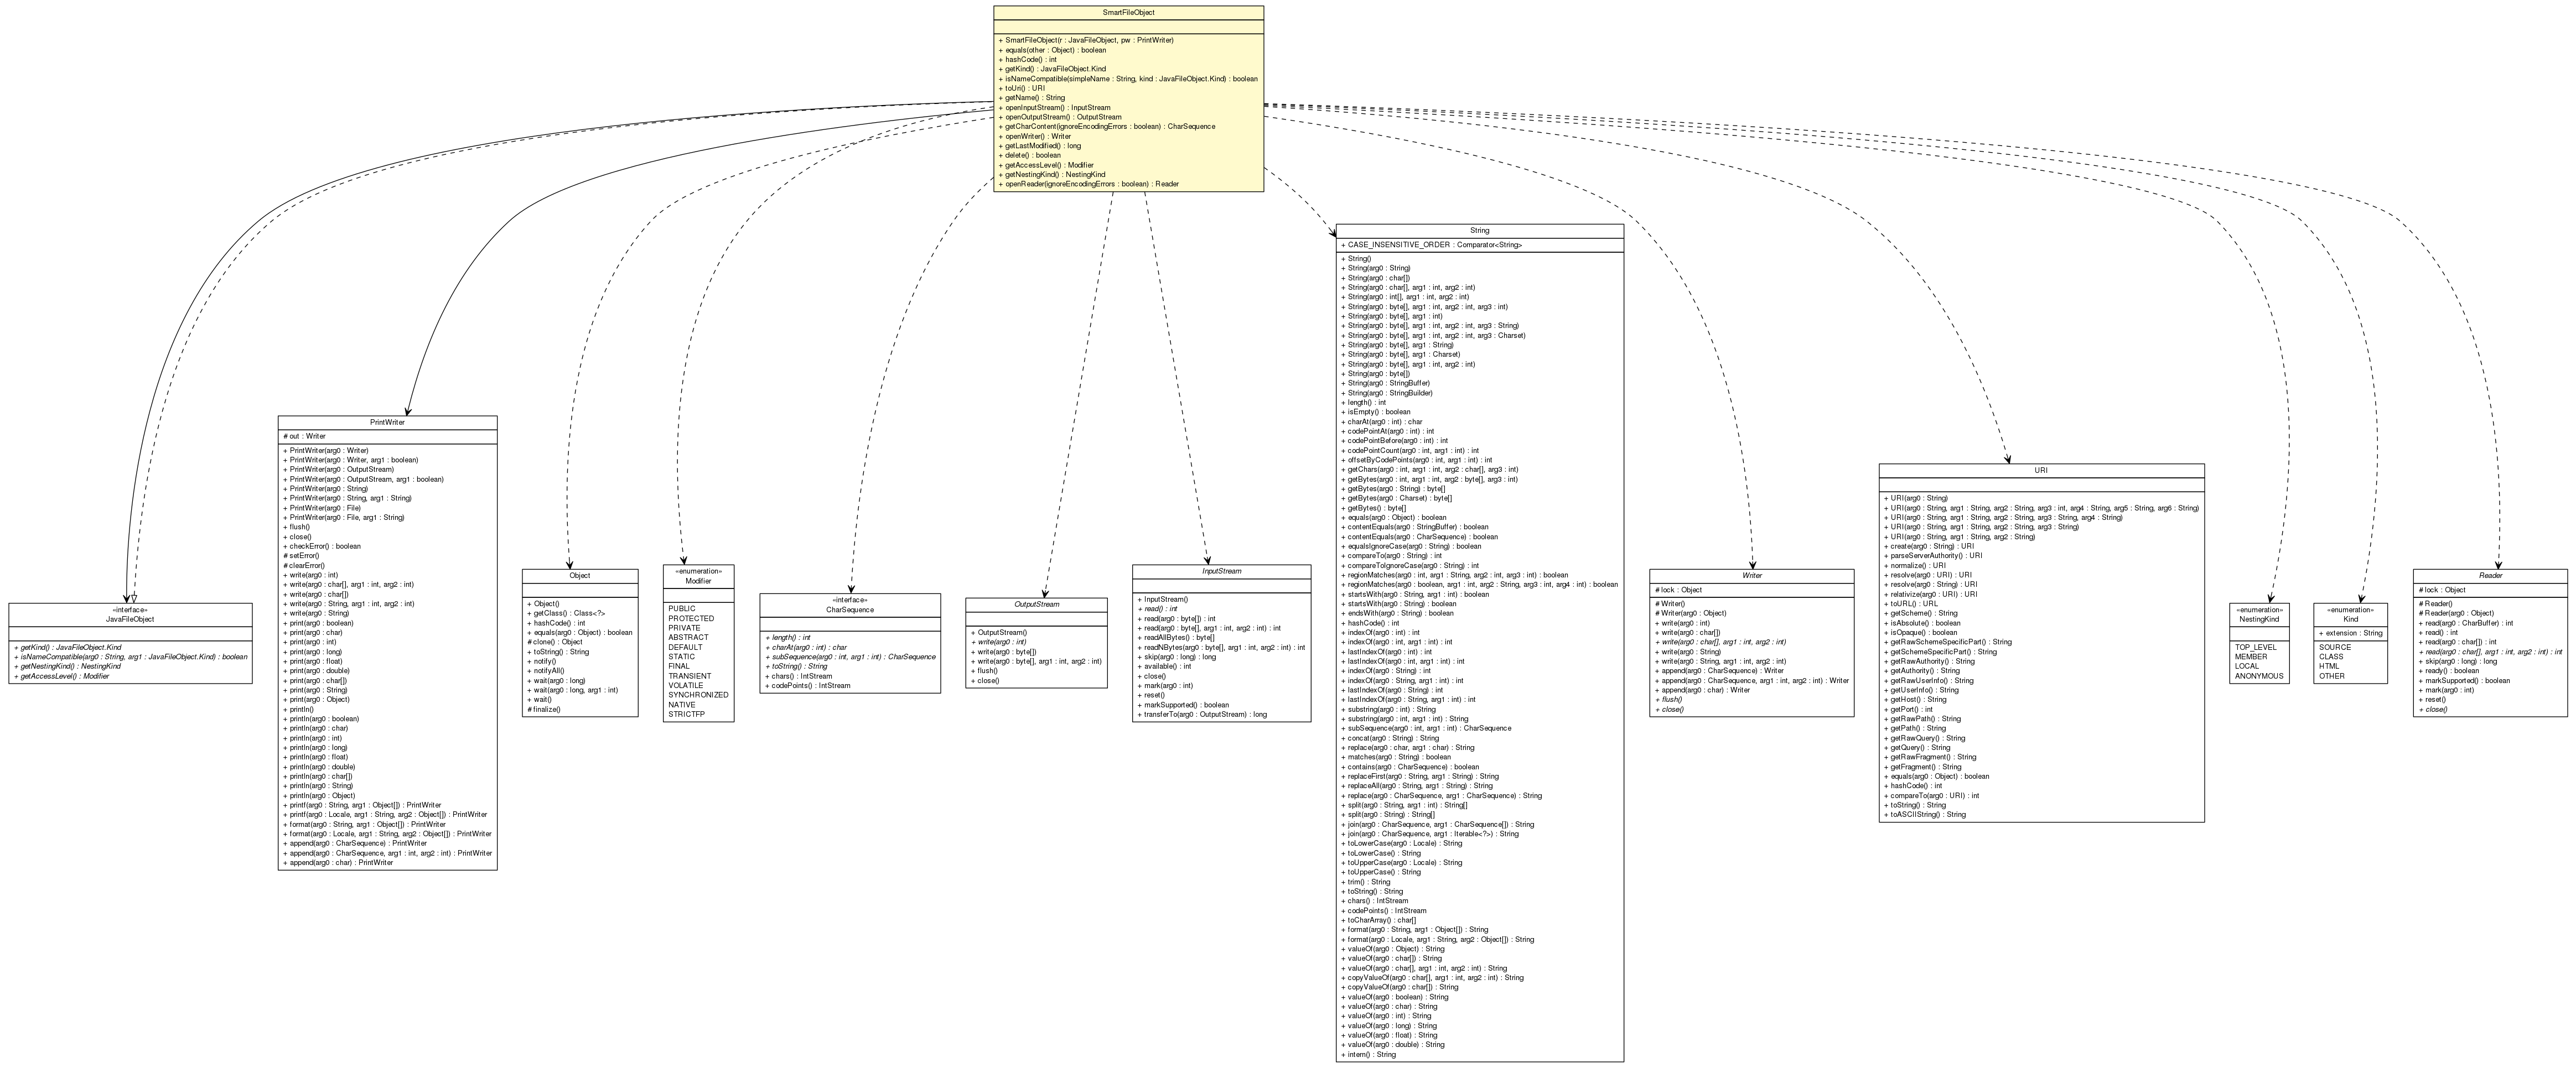Click the CharSequence interface title

click(x=850, y=611)
